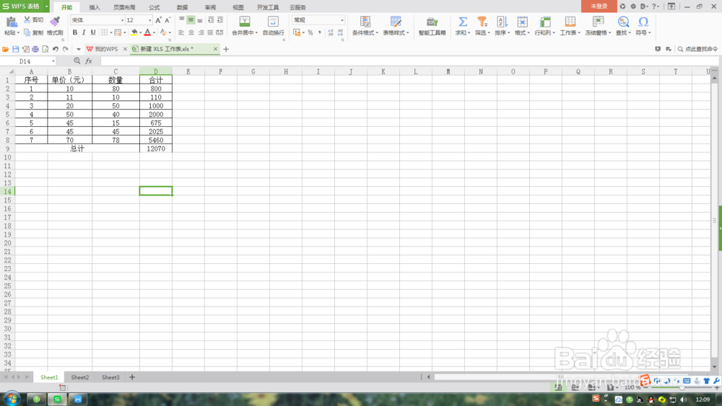Click the zoom out minus button
The width and height of the screenshot is (722, 406).
click(x=645, y=387)
